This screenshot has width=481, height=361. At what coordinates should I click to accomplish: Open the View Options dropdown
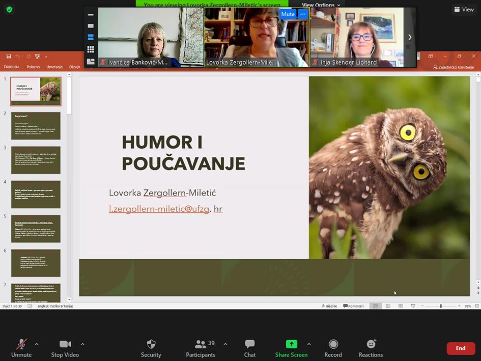(x=321, y=4)
